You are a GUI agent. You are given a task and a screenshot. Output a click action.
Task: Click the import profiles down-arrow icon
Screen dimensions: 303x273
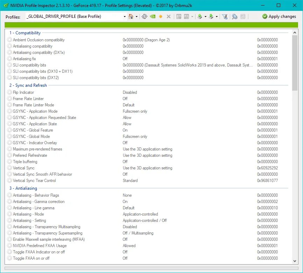211,17
